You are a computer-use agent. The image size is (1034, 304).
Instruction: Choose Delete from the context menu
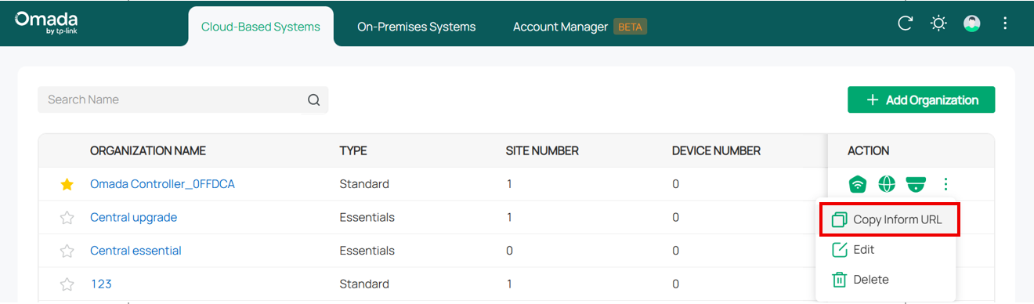(886, 279)
